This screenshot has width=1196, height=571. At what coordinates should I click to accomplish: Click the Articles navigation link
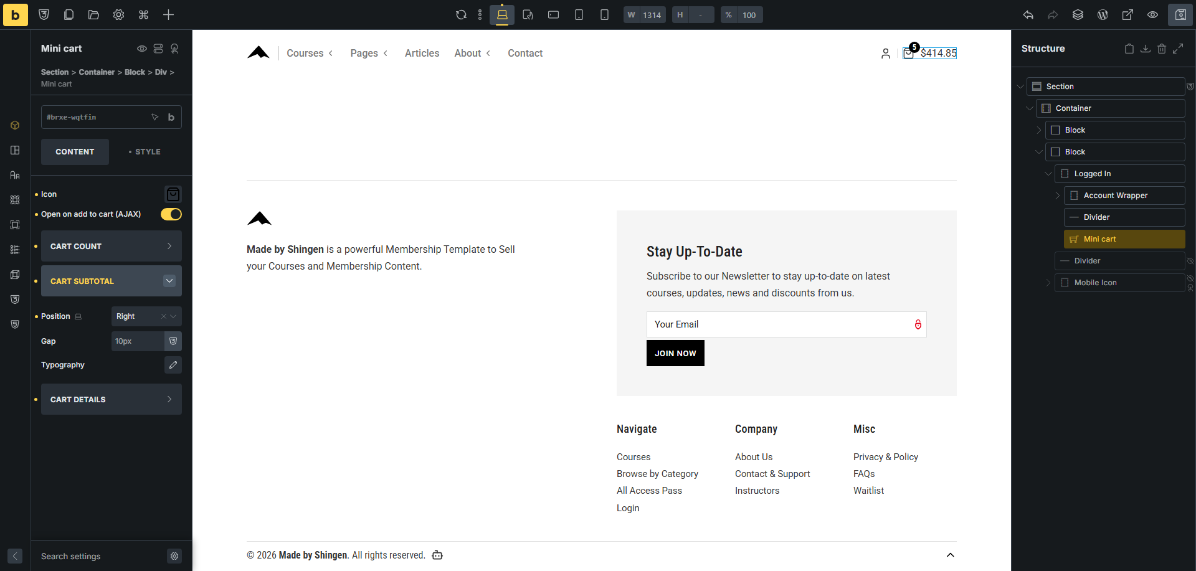[422, 54]
